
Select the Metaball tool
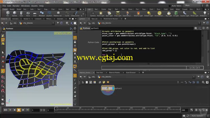pyautogui.click(x=42, y=14)
